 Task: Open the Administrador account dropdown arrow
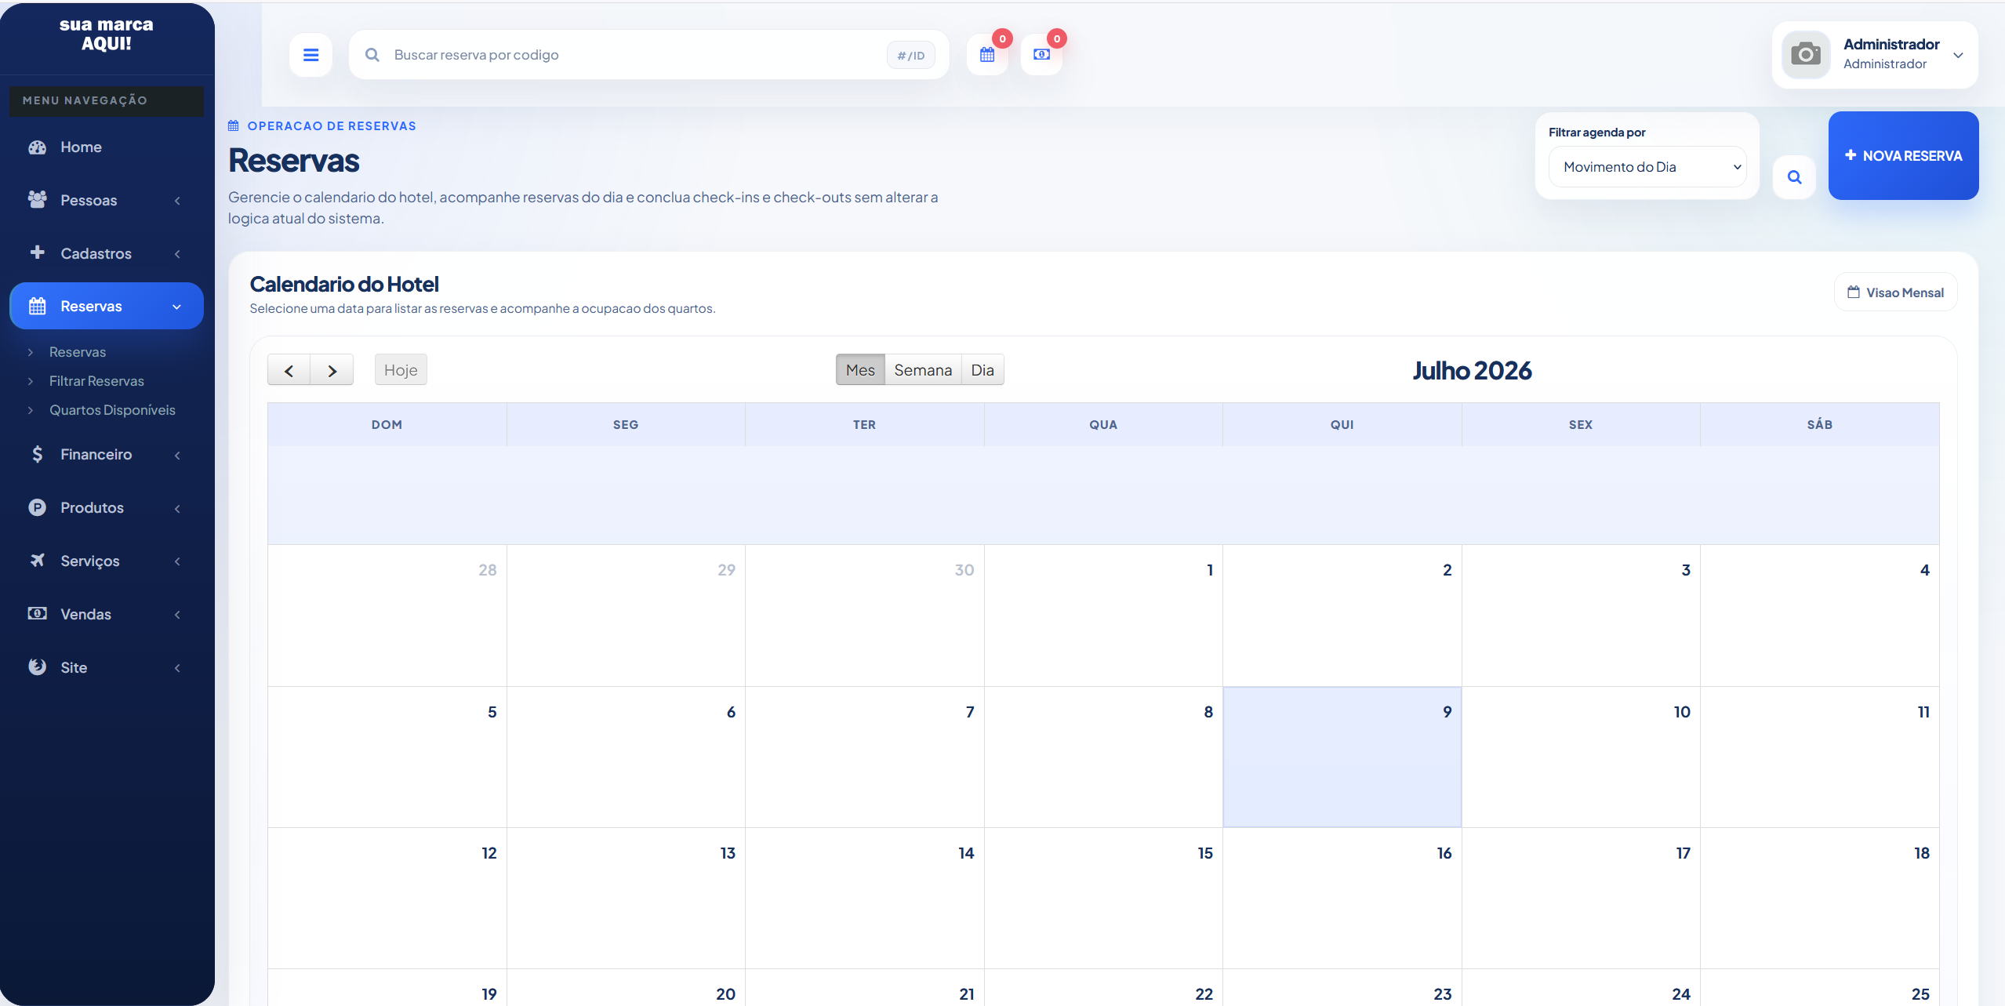point(1958,55)
